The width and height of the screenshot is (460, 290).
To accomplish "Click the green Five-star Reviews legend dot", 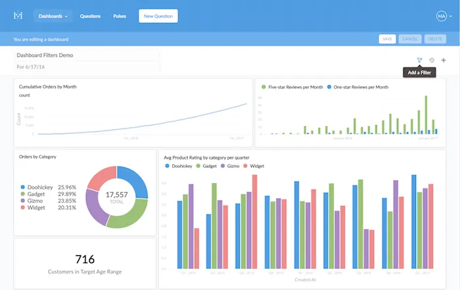I will click(x=264, y=87).
